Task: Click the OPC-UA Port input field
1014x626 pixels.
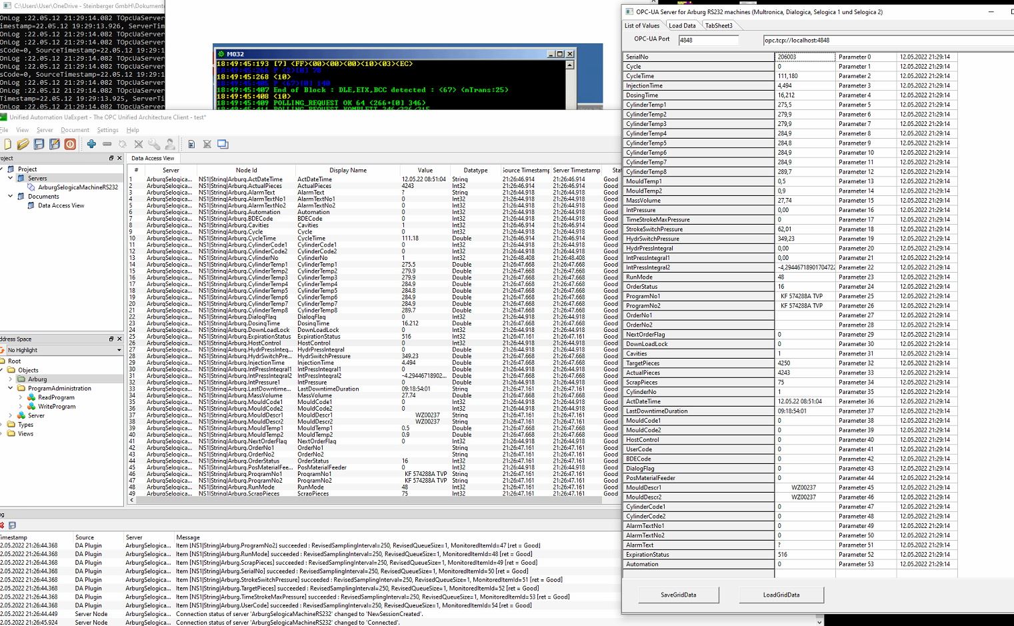Action: (x=709, y=40)
